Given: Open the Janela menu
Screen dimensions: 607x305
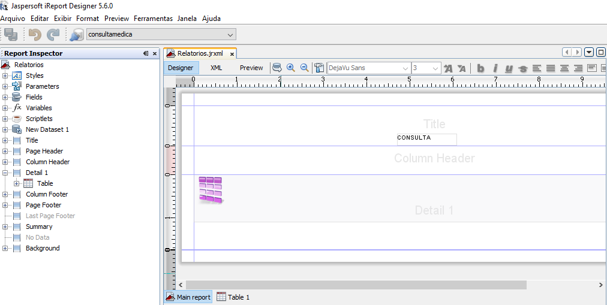Looking at the screenshot, I should (187, 19).
